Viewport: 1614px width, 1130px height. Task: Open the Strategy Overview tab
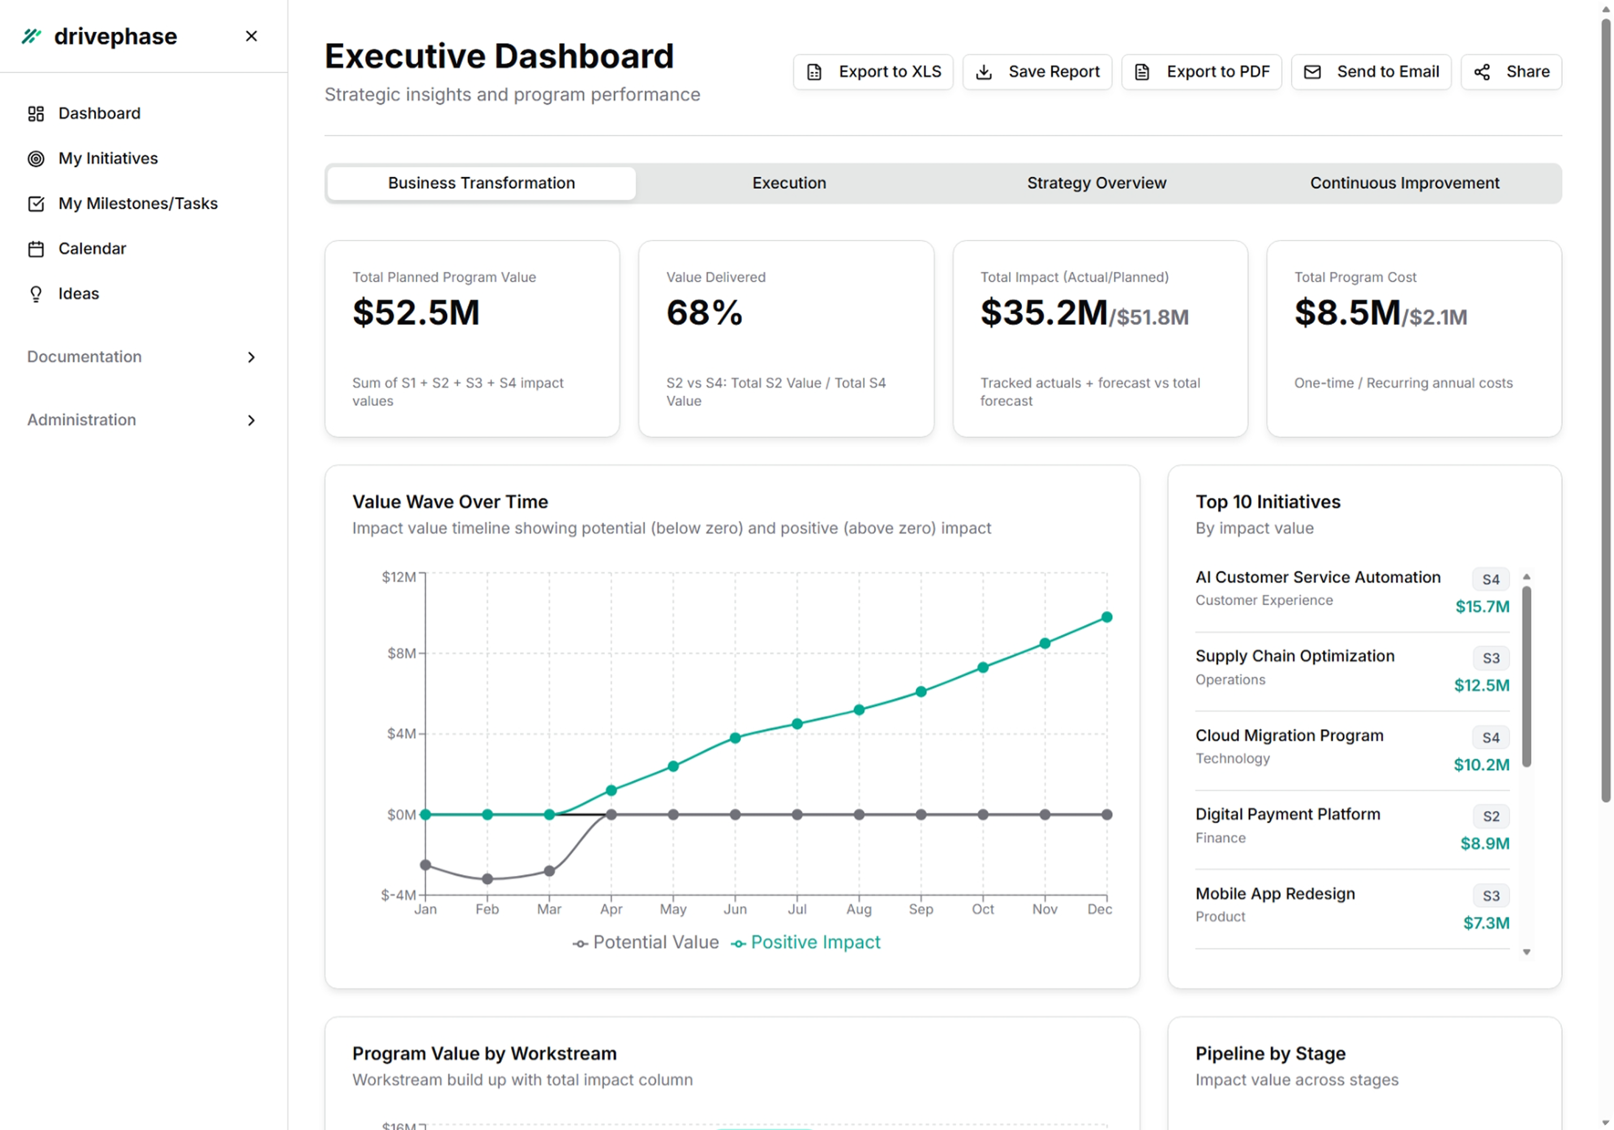coord(1096,183)
